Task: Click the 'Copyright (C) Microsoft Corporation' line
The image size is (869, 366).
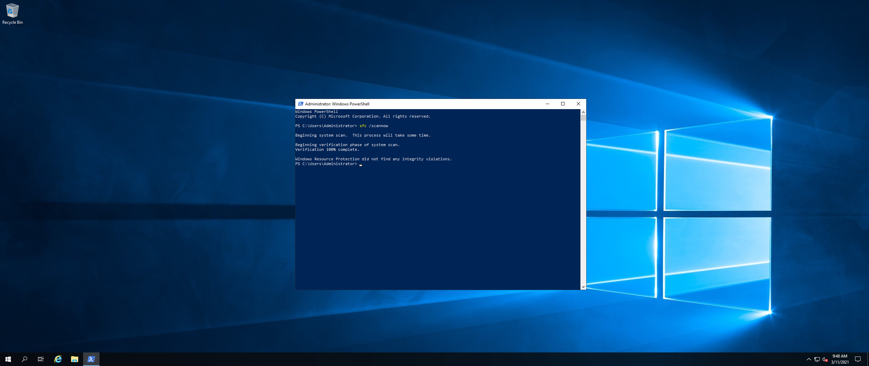Action: [363, 116]
